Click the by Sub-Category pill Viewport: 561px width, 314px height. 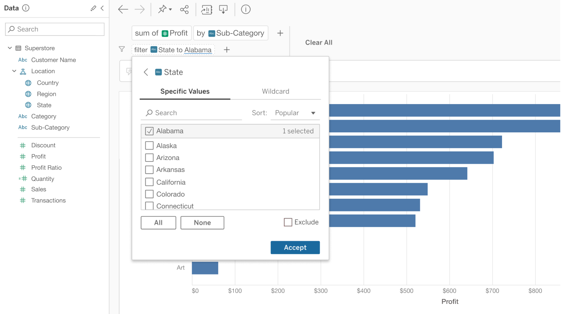click(231, 33)
